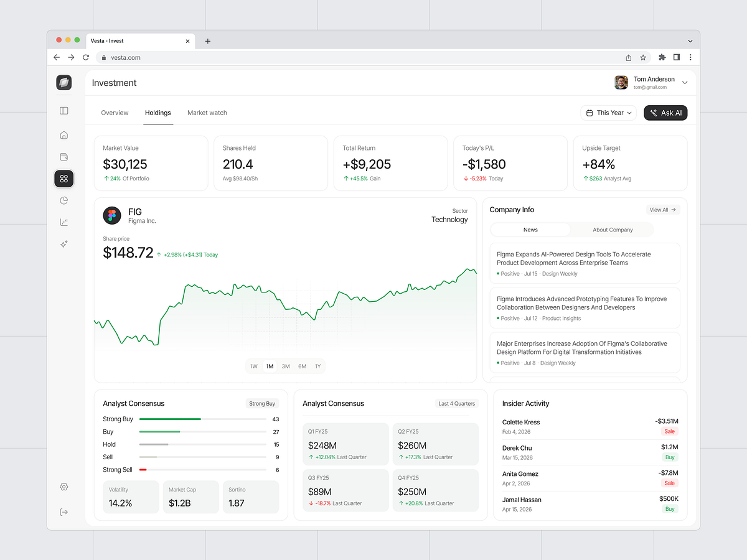The width and height of the screenshot is (747, 560).
Task: Click Anita Gomez's Sale tag
Action: [670, 483]
